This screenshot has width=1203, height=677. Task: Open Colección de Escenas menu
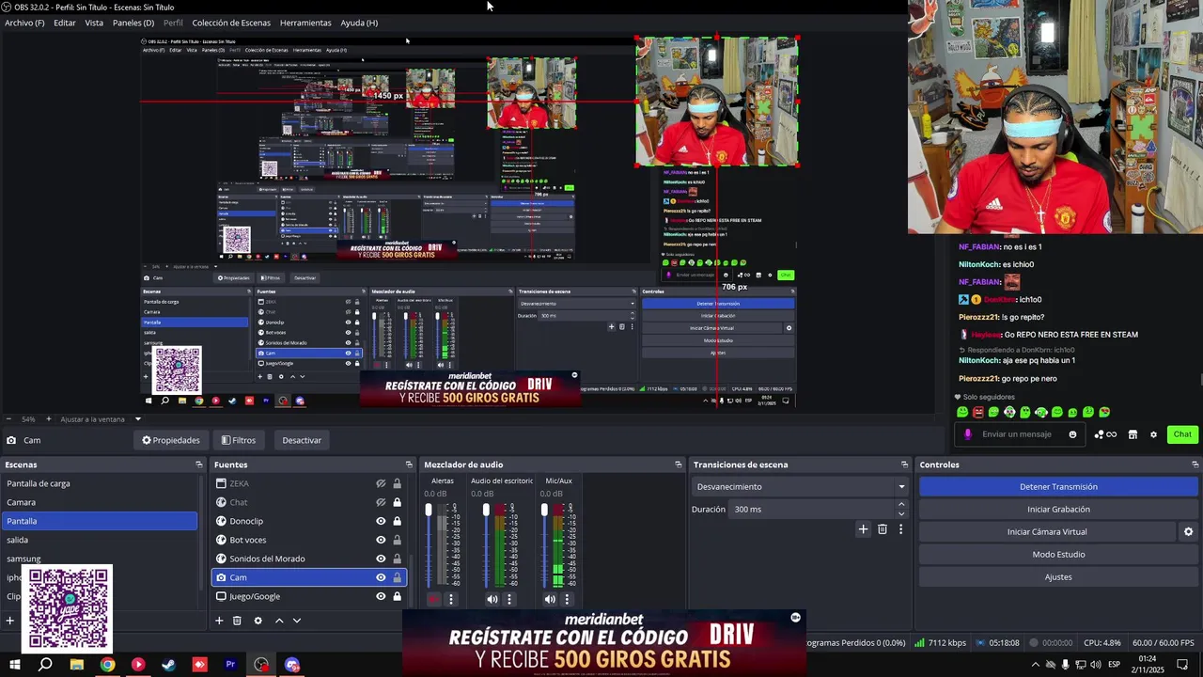tap(231, 23)
